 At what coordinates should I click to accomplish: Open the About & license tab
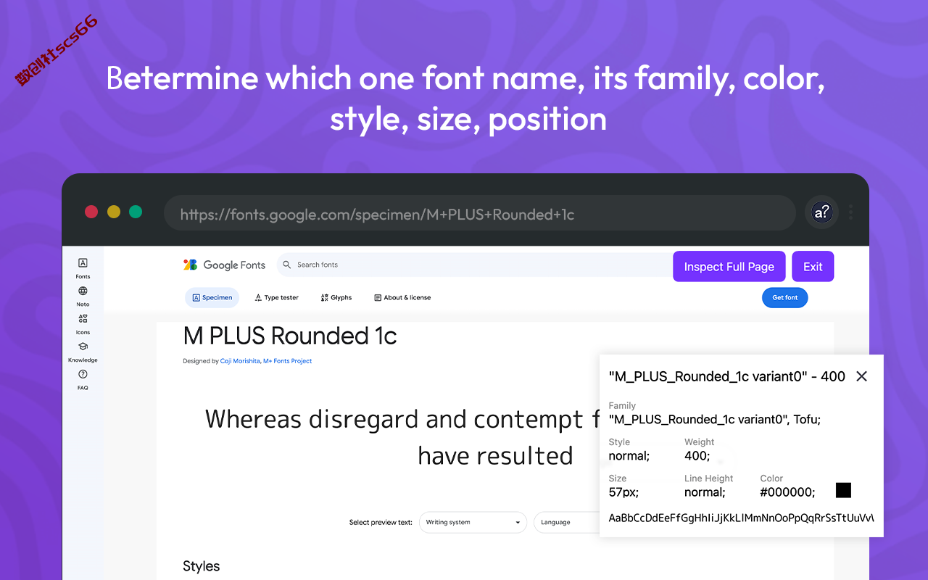[x=402, y=297]
